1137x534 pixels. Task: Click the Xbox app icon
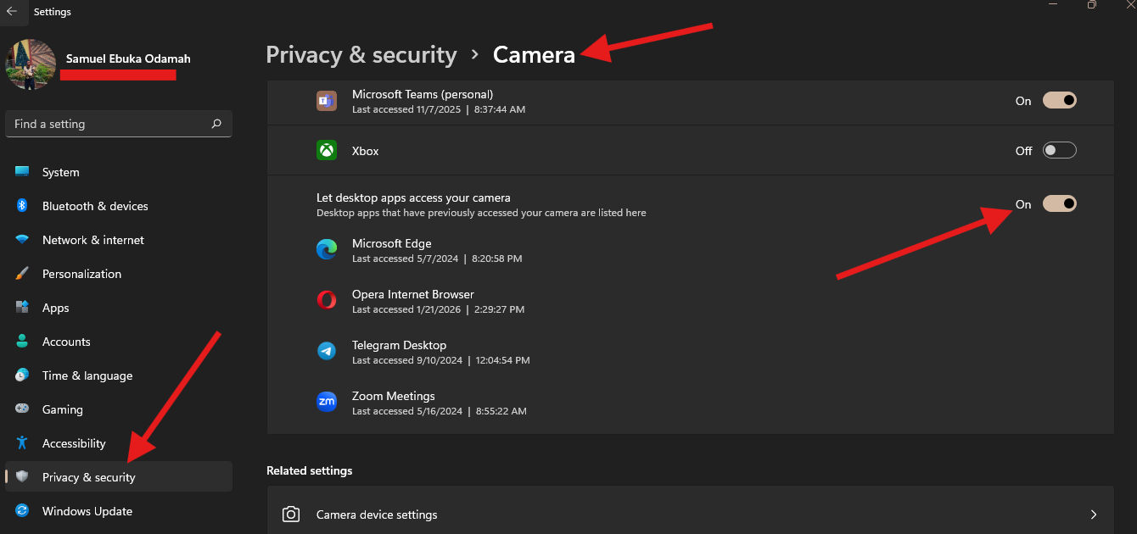[327, 151]
